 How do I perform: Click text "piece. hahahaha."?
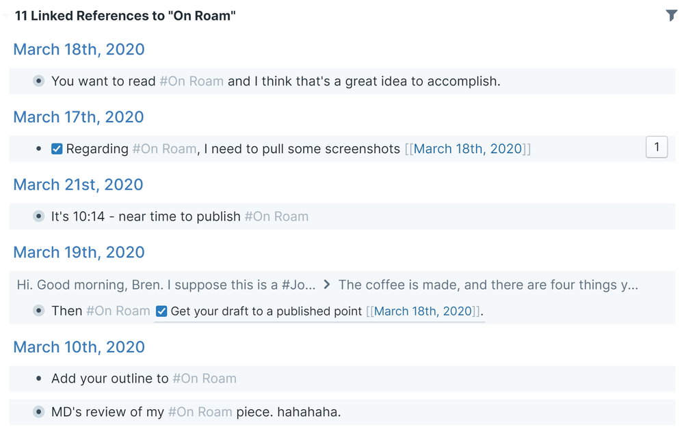(x=289, y=412)
